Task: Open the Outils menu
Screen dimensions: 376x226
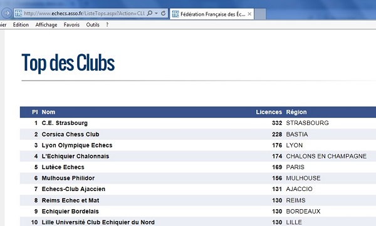Action: click(93, 25)
